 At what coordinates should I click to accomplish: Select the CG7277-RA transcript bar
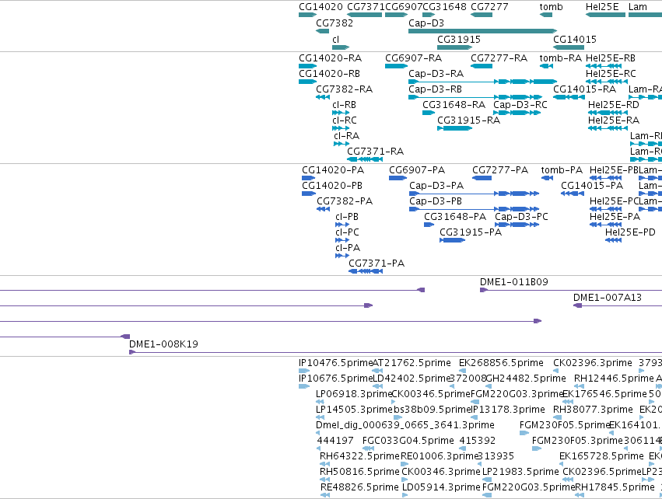(482, 66)
